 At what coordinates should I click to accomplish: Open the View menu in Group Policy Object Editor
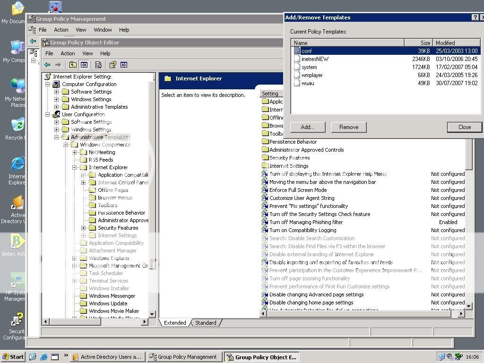tap(87, 53)
